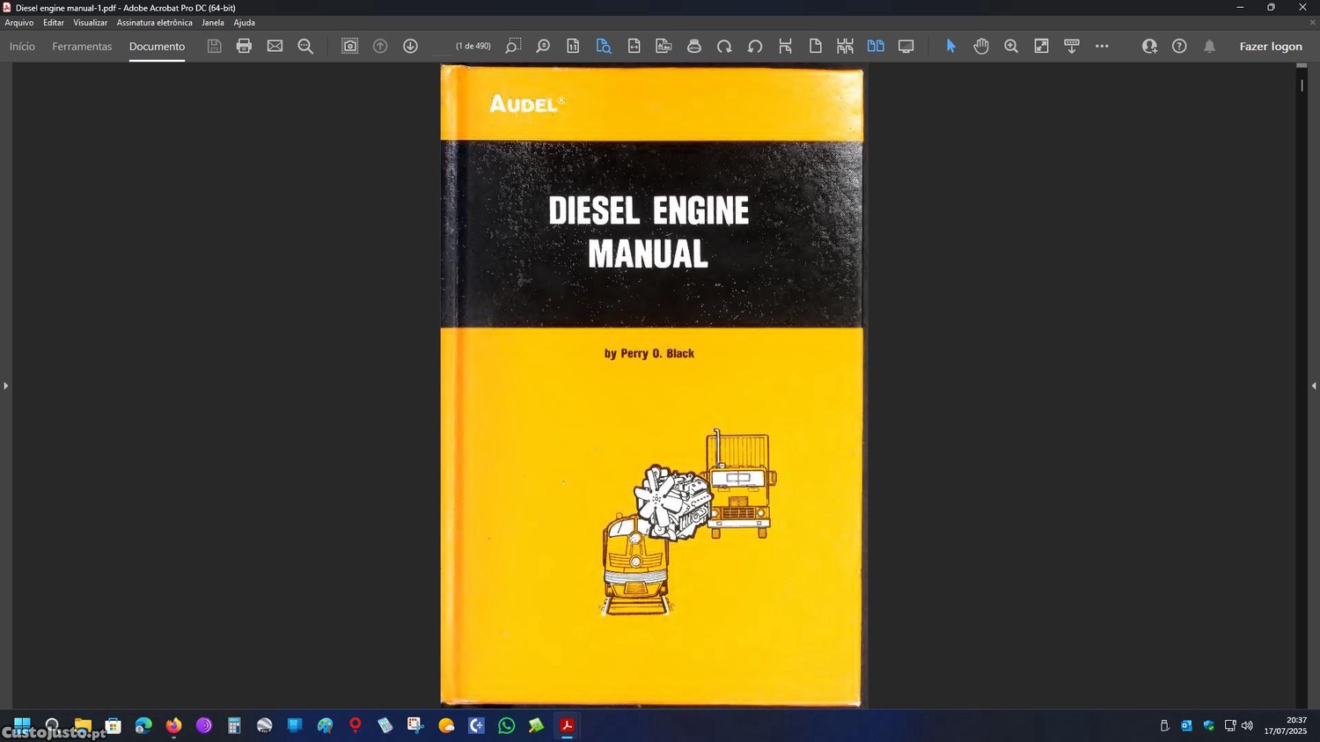1320x742 pixels.
Task: Expand the left navigation pane arrow
Action: point(5,386)
